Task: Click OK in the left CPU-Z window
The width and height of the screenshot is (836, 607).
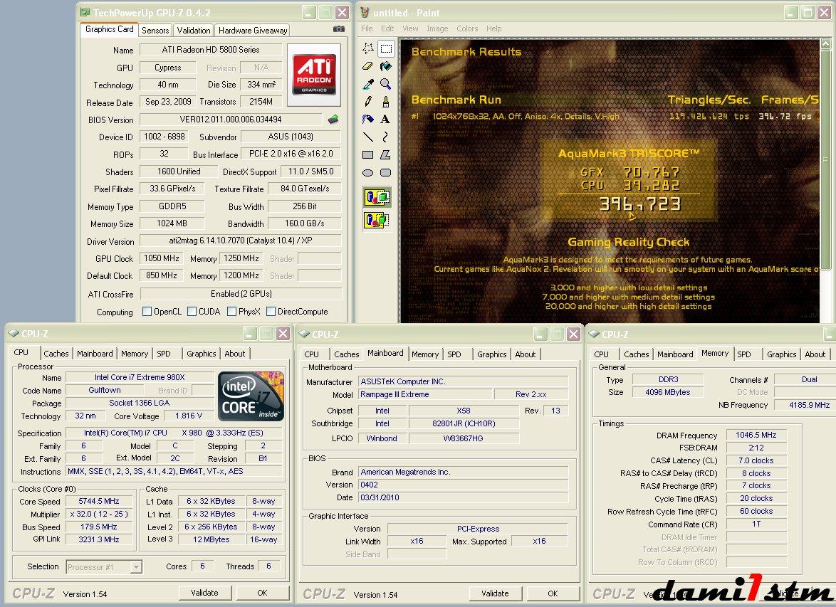Action: pos(262,593)
